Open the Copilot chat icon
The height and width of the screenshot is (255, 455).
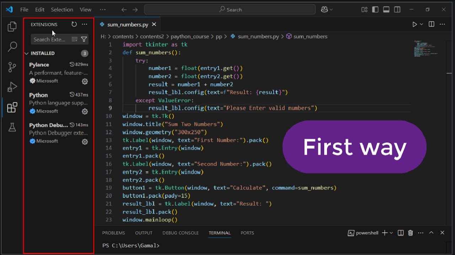tap(324, 10)
